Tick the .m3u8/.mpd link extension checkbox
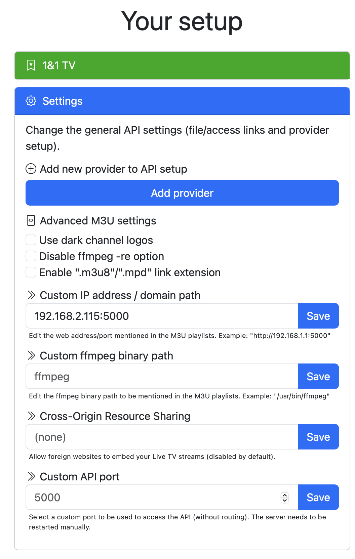The height and width of the screenshot is (559, 355). click(31, 272)
